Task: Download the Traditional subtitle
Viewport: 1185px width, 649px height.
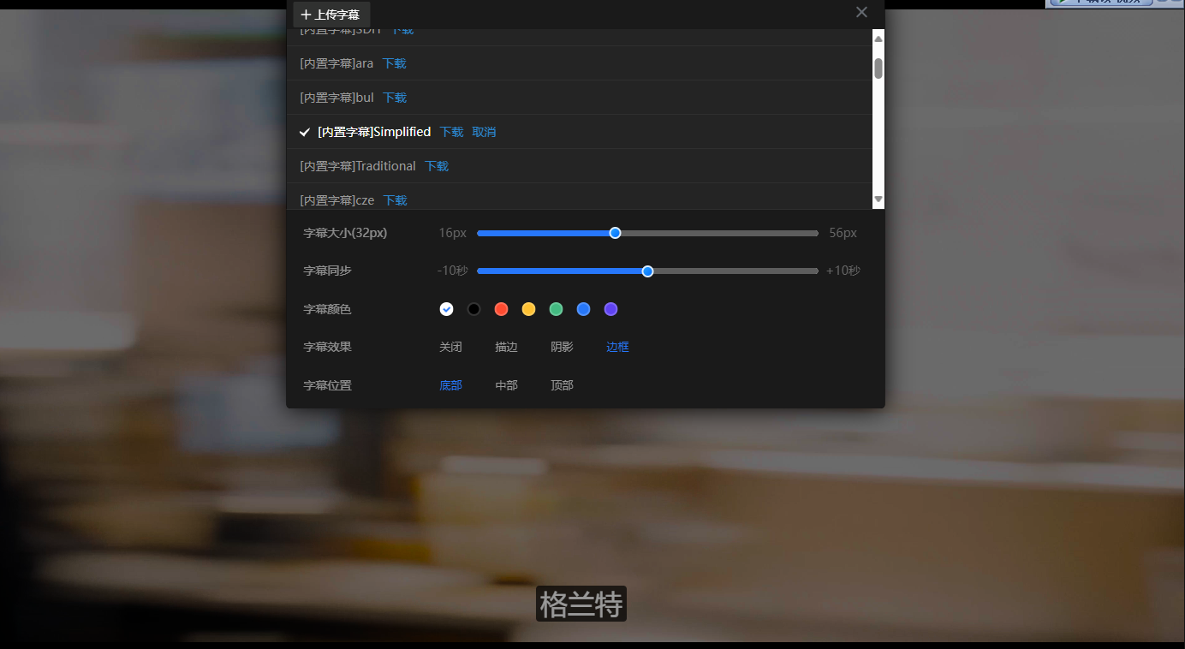Action: point(437,166)
